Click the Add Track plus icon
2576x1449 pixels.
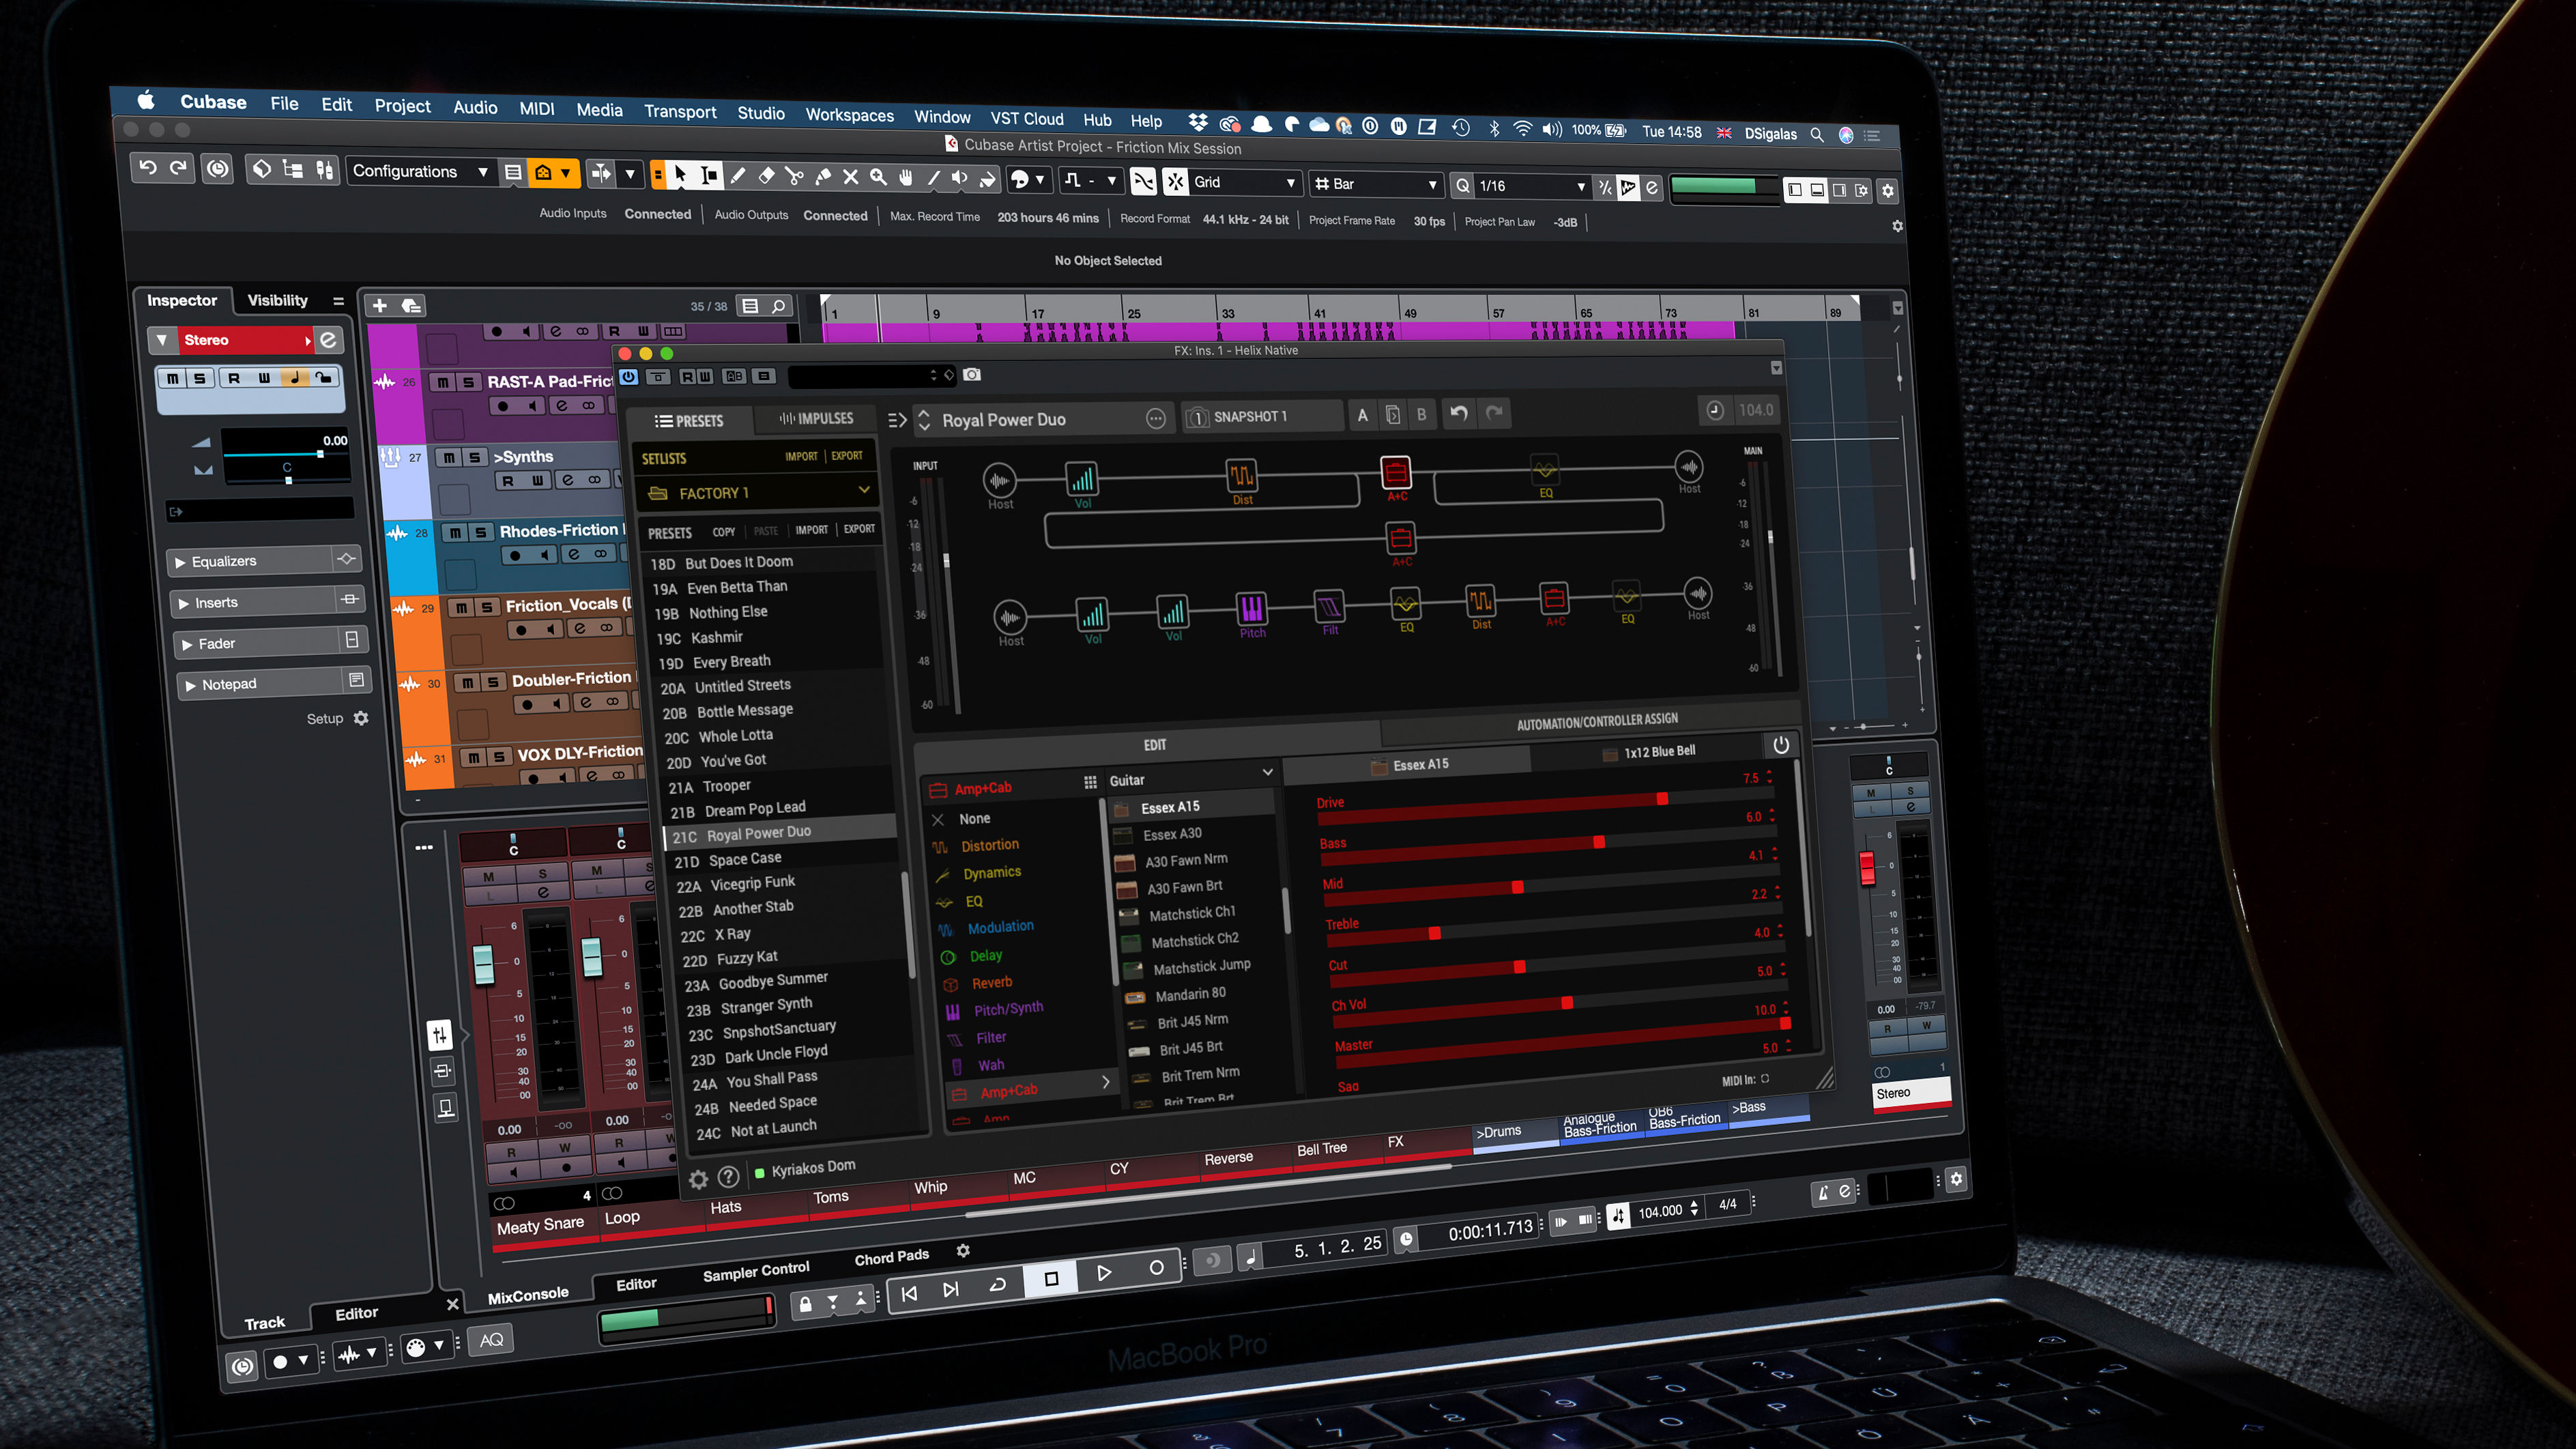[380, 306]
